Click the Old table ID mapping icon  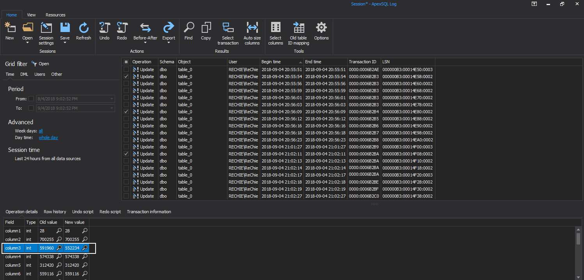[298, 27]
